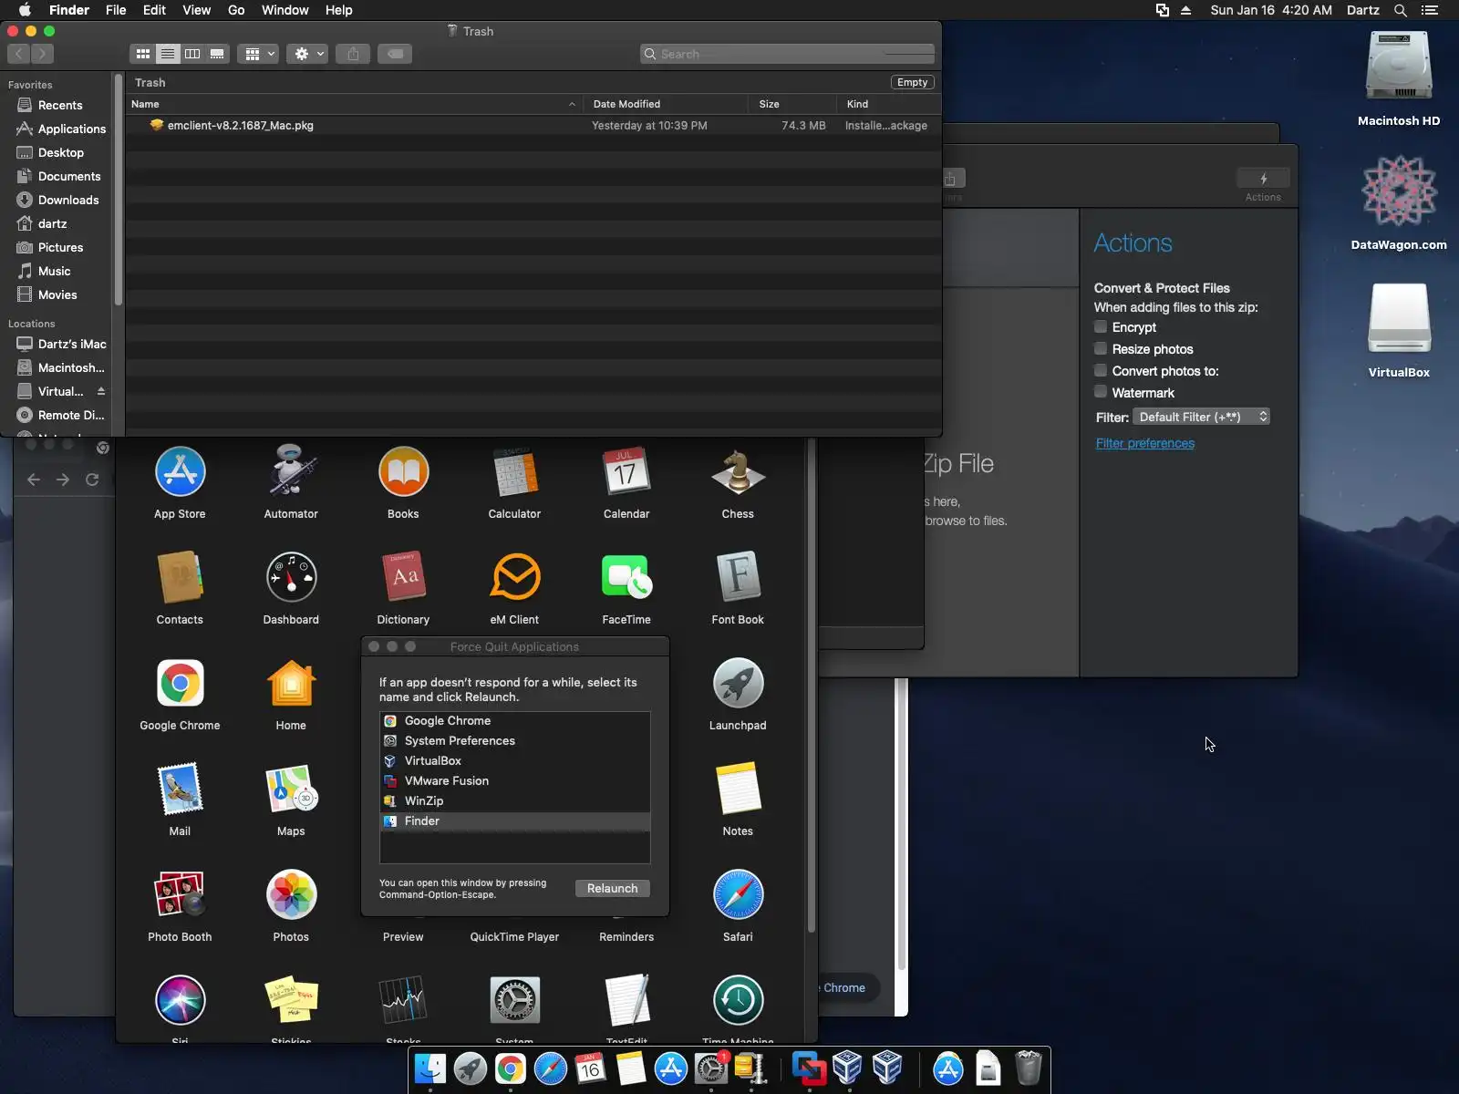Open the Chess app icon
Screen dimensions: 1459x1094
(x=738, y=472)
